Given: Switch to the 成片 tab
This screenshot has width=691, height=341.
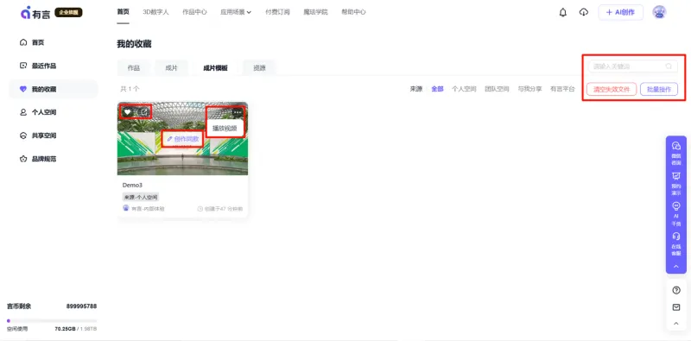Looking at the screenshot, I should (x=171, y=68).
